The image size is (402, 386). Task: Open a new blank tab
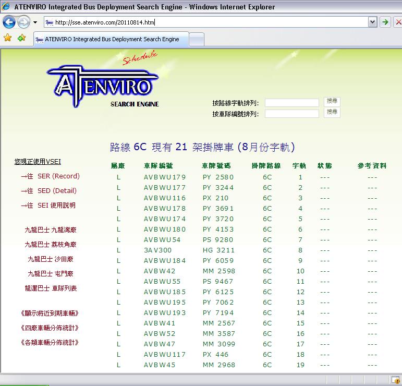pyautogui.click(x=196, y=39)
